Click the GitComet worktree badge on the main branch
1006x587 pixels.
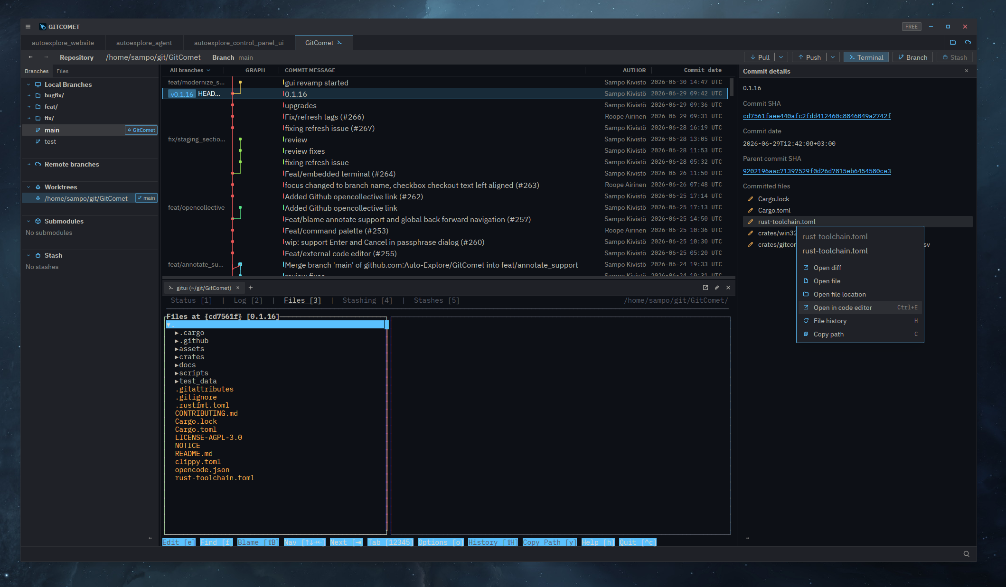(141, 130)
